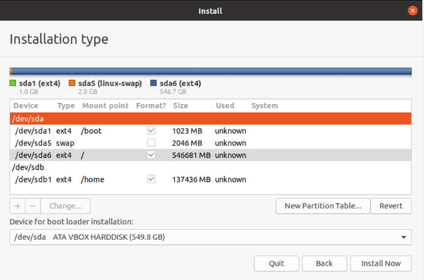Open the Change... dialog for a partition
The image size is (424, 280).
(65, 206)
